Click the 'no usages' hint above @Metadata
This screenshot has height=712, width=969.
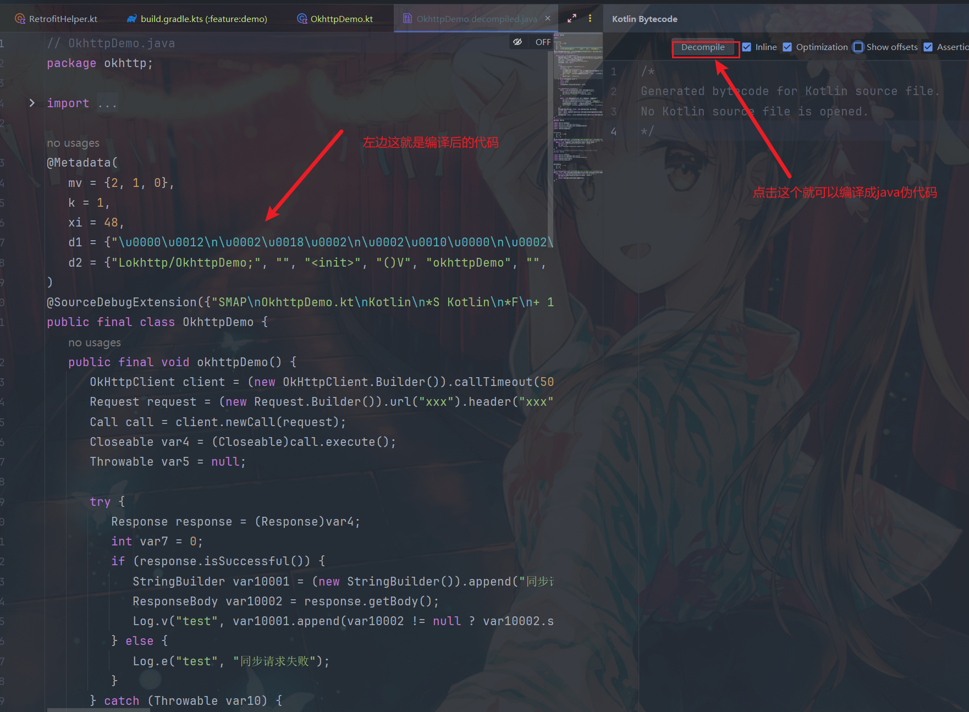click(73, 143)
